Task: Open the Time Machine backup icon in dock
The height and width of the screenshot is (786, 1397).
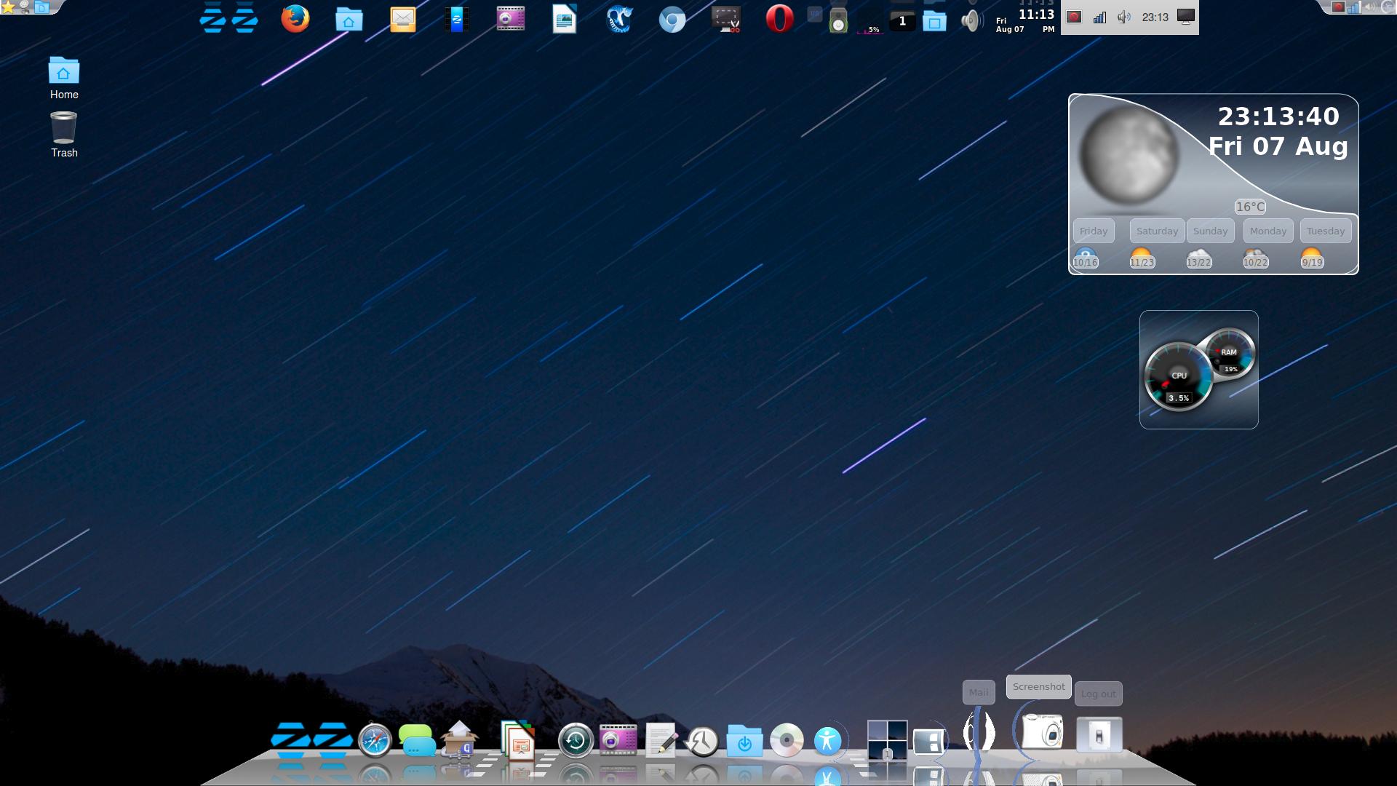Action: click(x=576, y=741)
